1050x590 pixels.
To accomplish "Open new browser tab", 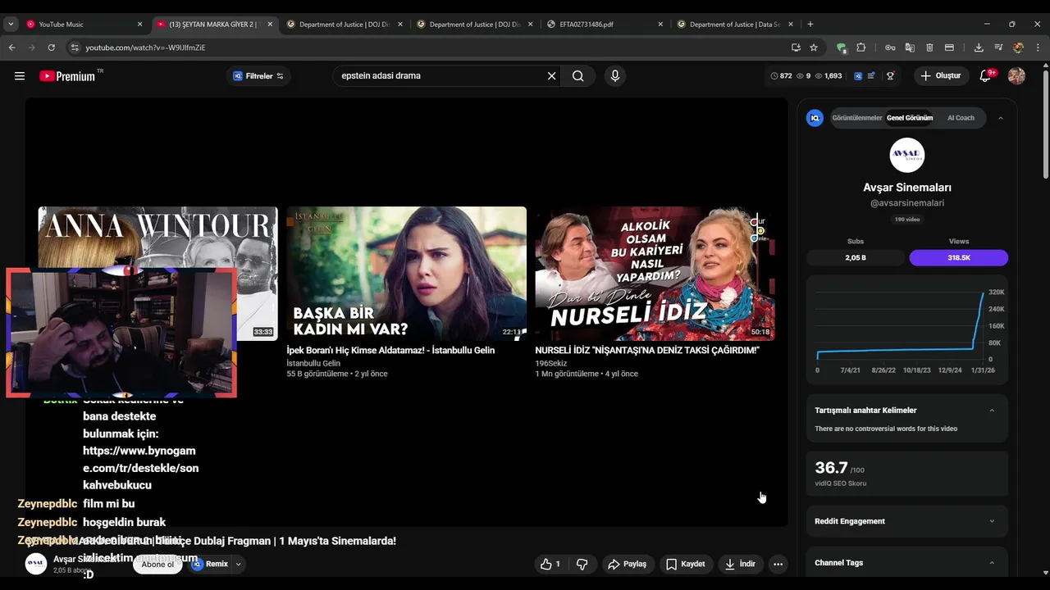I will pos(810,25).
